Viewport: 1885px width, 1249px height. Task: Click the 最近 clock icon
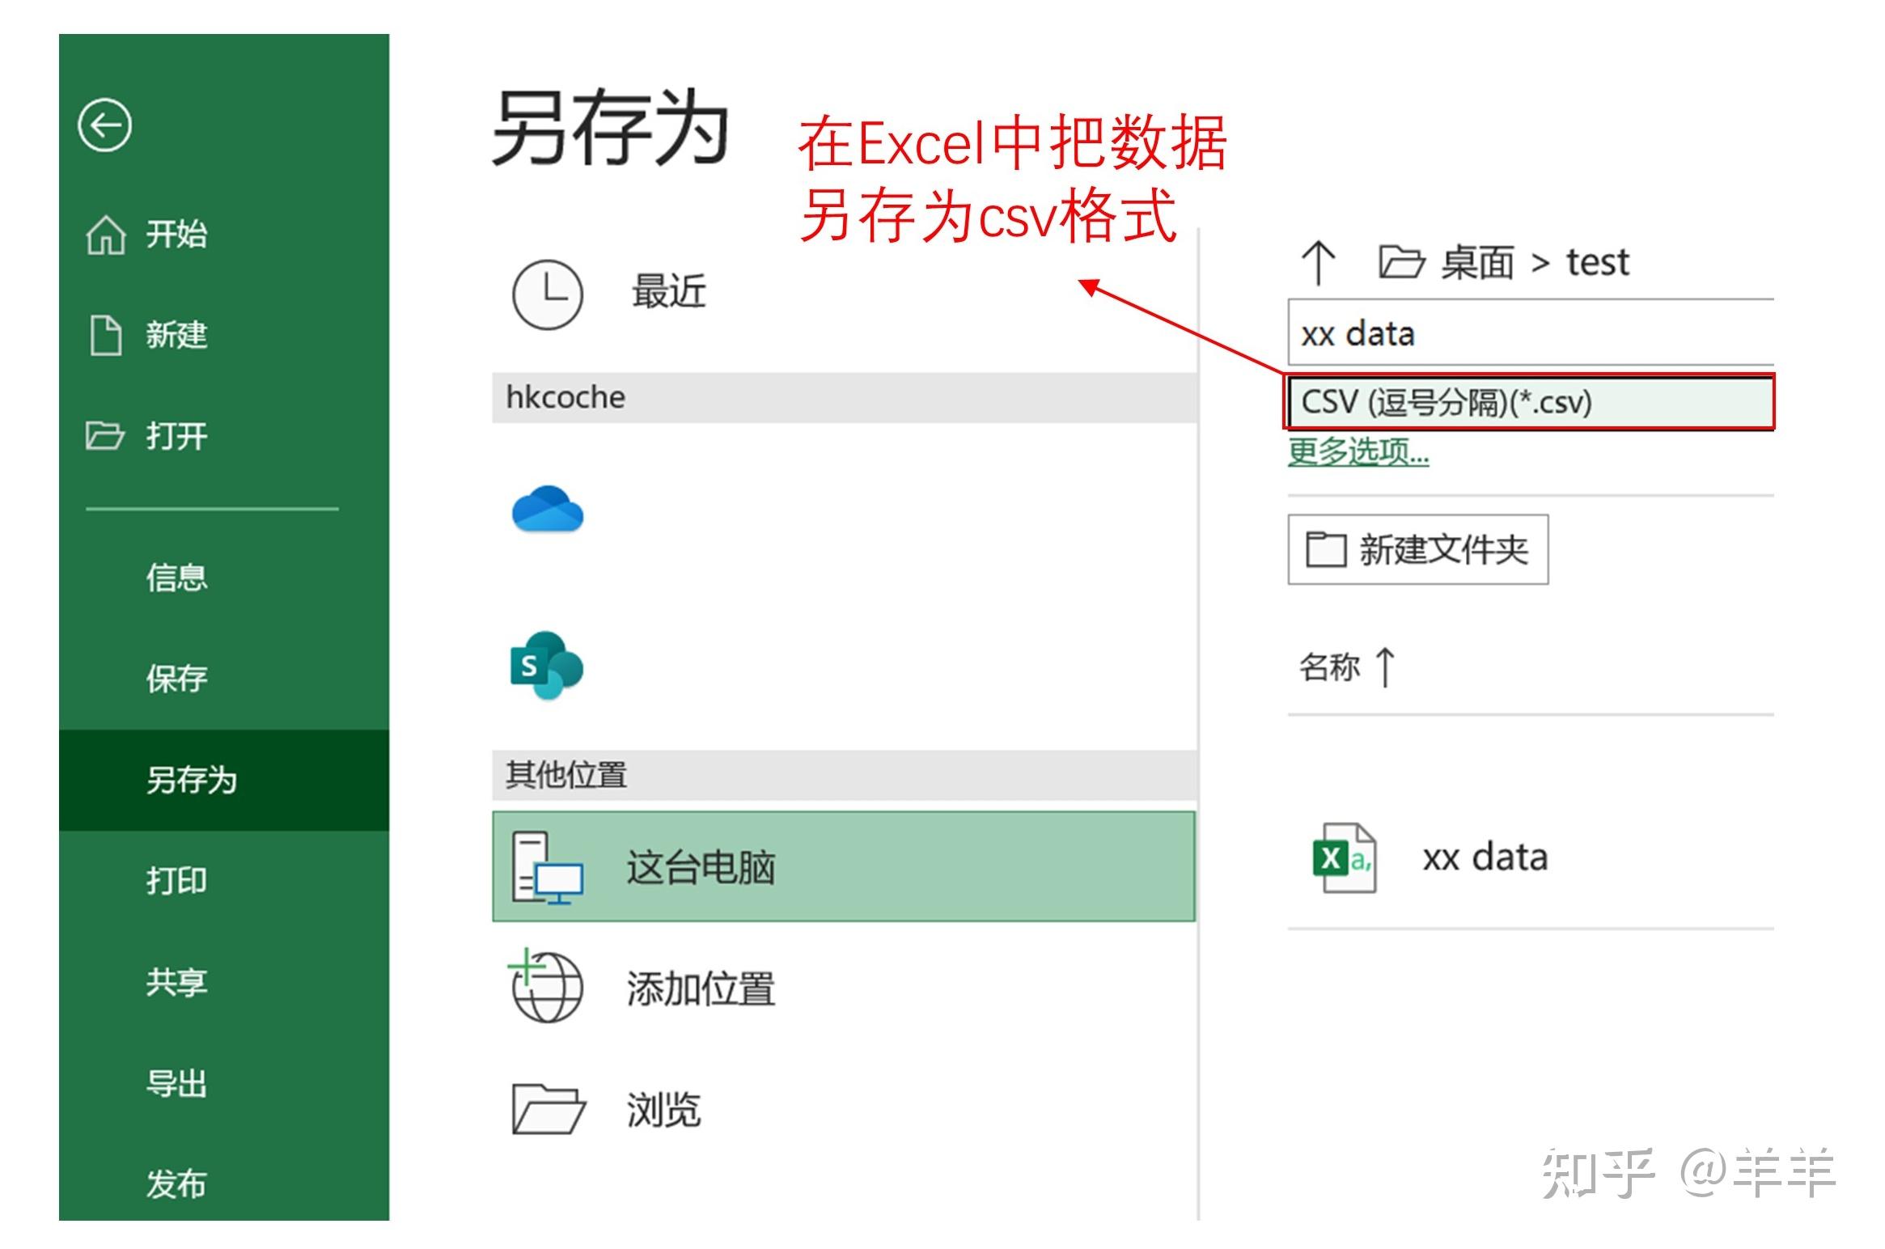pos(547,293)
